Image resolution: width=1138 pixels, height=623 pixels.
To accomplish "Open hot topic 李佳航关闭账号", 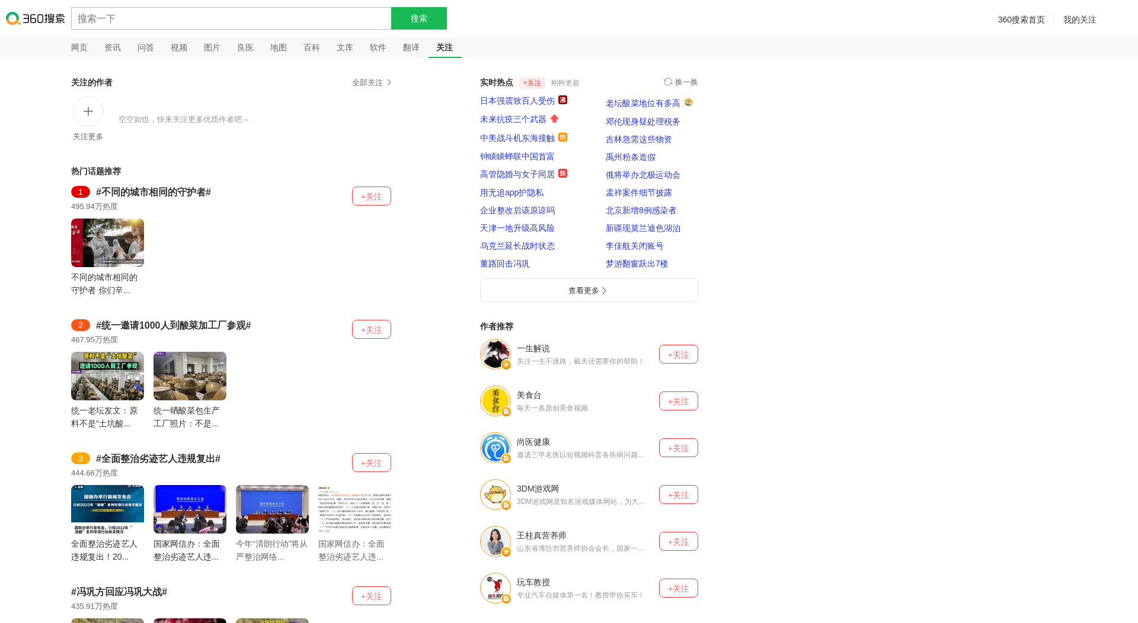I will pyautogui.click(x=635, y=246).
